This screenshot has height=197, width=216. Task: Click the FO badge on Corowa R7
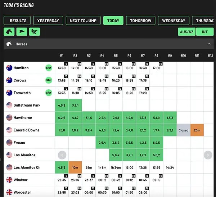point(147,76)
